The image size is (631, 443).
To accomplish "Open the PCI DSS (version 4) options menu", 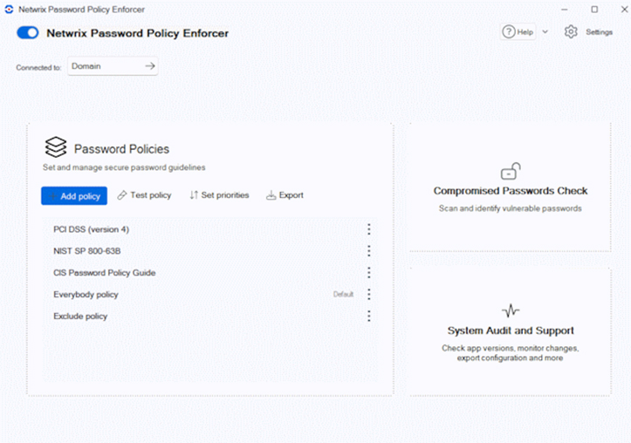I will click(368, 229).
